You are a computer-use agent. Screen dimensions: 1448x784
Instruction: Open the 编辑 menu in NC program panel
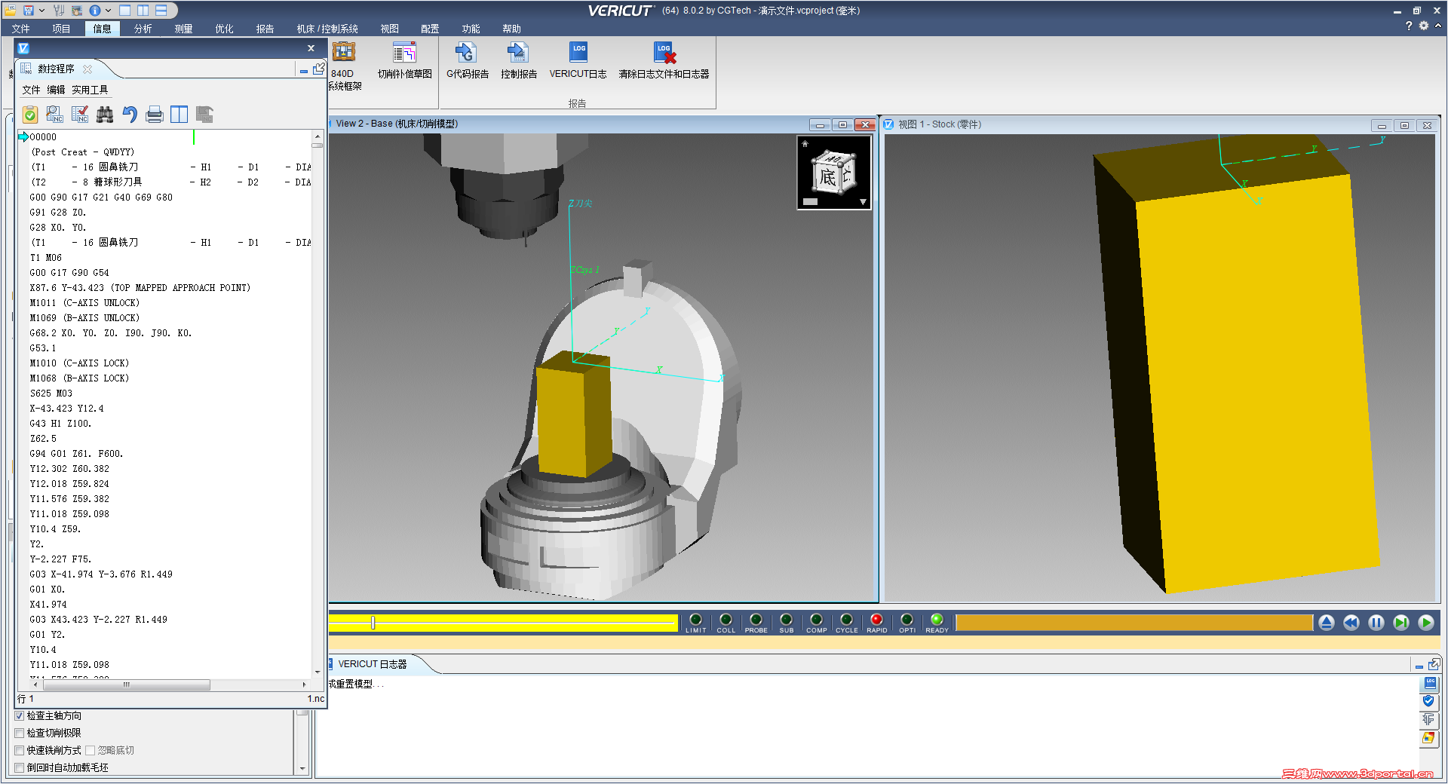[56, 90]
